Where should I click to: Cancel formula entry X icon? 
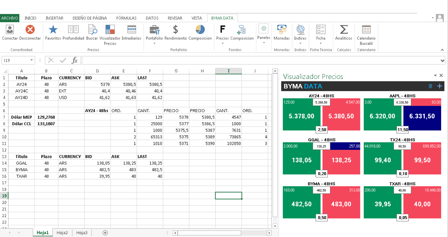[51, 60]
